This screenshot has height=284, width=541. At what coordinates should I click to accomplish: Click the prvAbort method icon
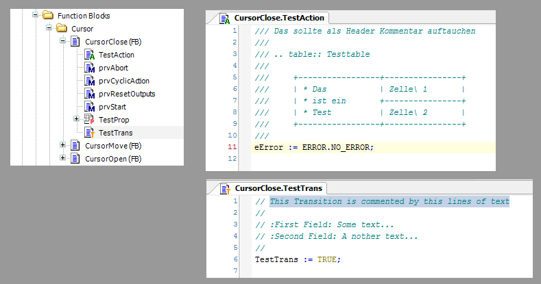tap(89, 68)
